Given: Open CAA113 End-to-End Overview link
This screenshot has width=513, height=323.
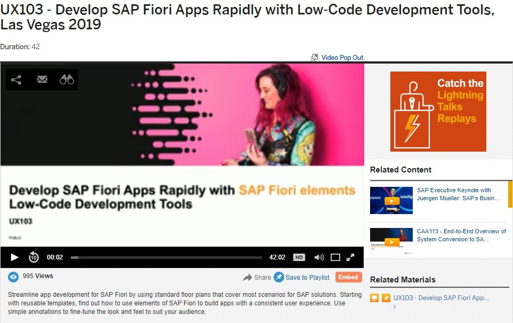Looking at the screenshot, I should coord(461,235).
